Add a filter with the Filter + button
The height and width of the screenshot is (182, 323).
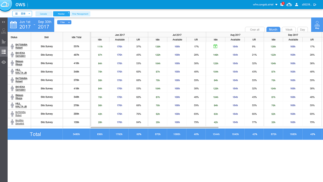tap(64, 22)
